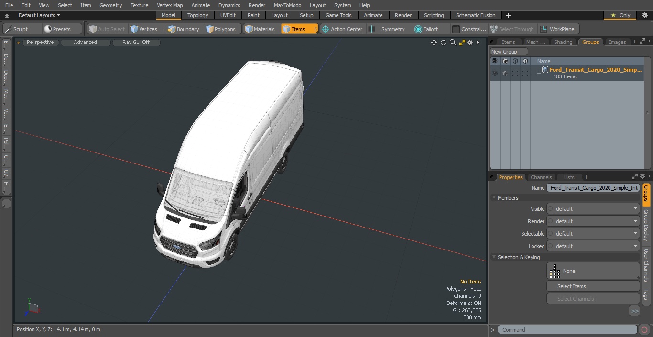Switch to Vertices selection mode

pyautogui.click(x=147, y=29)
